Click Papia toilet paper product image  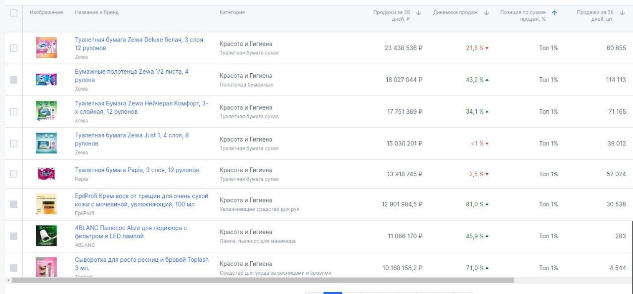coord(46,174)
